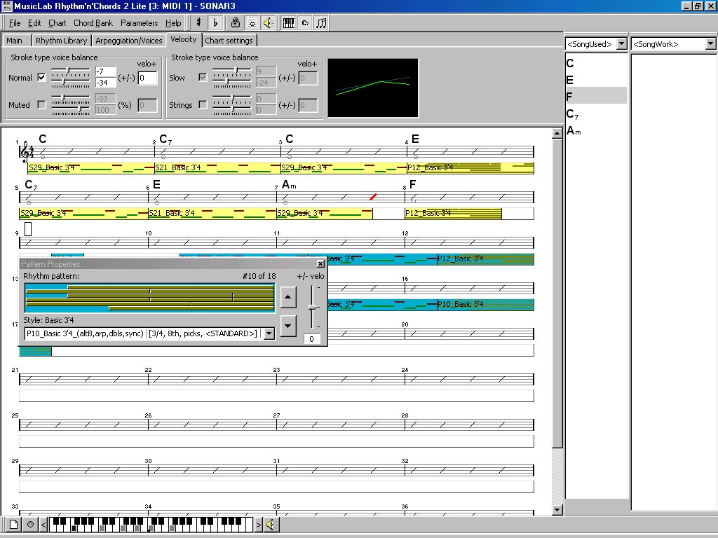Click S21_Basic 3'4 pattern in measure 2

[217, 168]
